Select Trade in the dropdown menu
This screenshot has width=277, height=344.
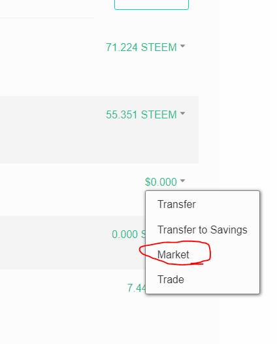[171, 279]
